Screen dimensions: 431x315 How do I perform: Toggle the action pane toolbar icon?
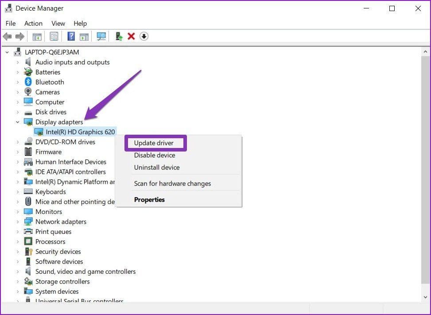click(x=84, y=36)
